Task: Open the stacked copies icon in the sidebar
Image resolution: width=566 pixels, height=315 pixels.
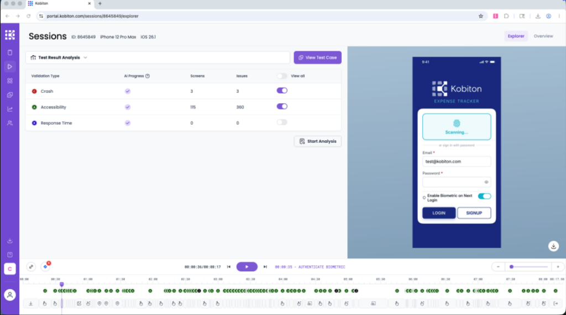Action: click(x=10, y=95)
